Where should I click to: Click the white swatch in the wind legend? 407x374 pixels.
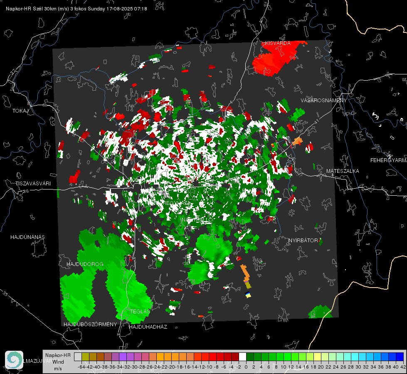point(242,357)
